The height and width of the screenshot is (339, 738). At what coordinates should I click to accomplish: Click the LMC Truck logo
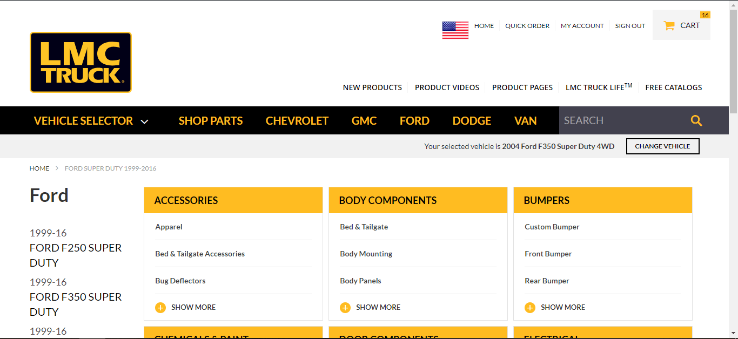pos(80,62)
